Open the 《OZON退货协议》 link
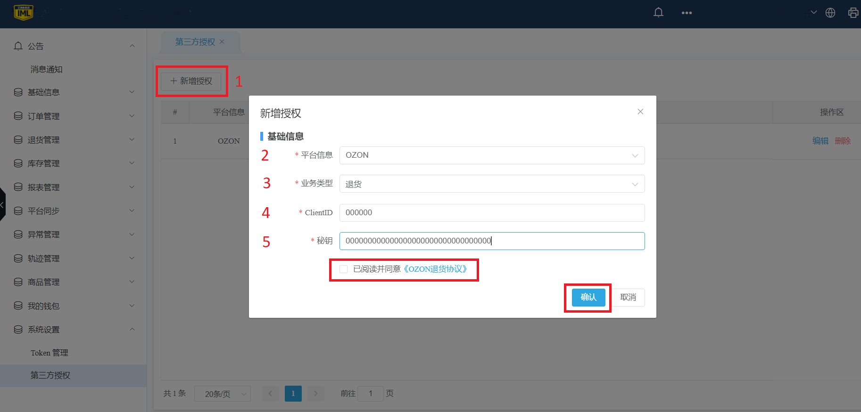Image resolution: width=861 pixels, height=412 pixels. (x=435, y=269)
